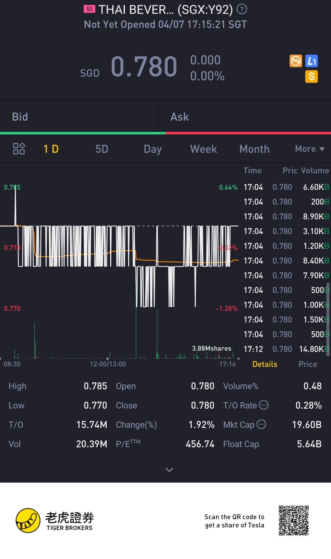Select the Details tab under trades list
Screen dimensions: 331x559
tap(265, 364)
